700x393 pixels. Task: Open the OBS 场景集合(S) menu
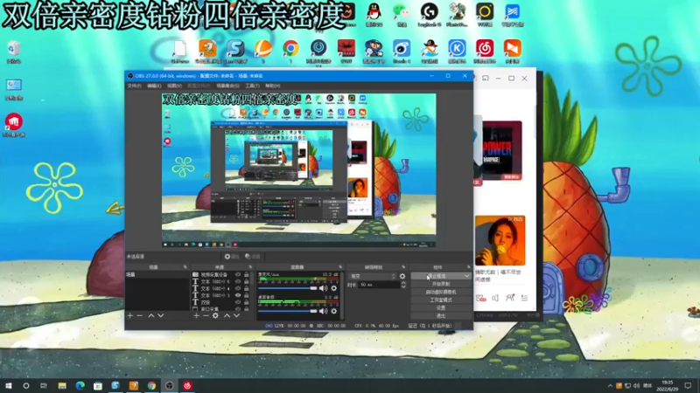[227, 86]
